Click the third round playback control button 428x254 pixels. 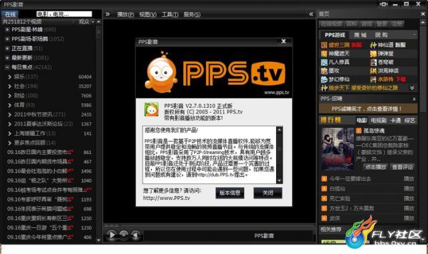pyautogui.click(x=136, y=235)
